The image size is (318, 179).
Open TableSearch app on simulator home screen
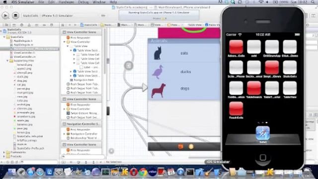click(254, 89)
